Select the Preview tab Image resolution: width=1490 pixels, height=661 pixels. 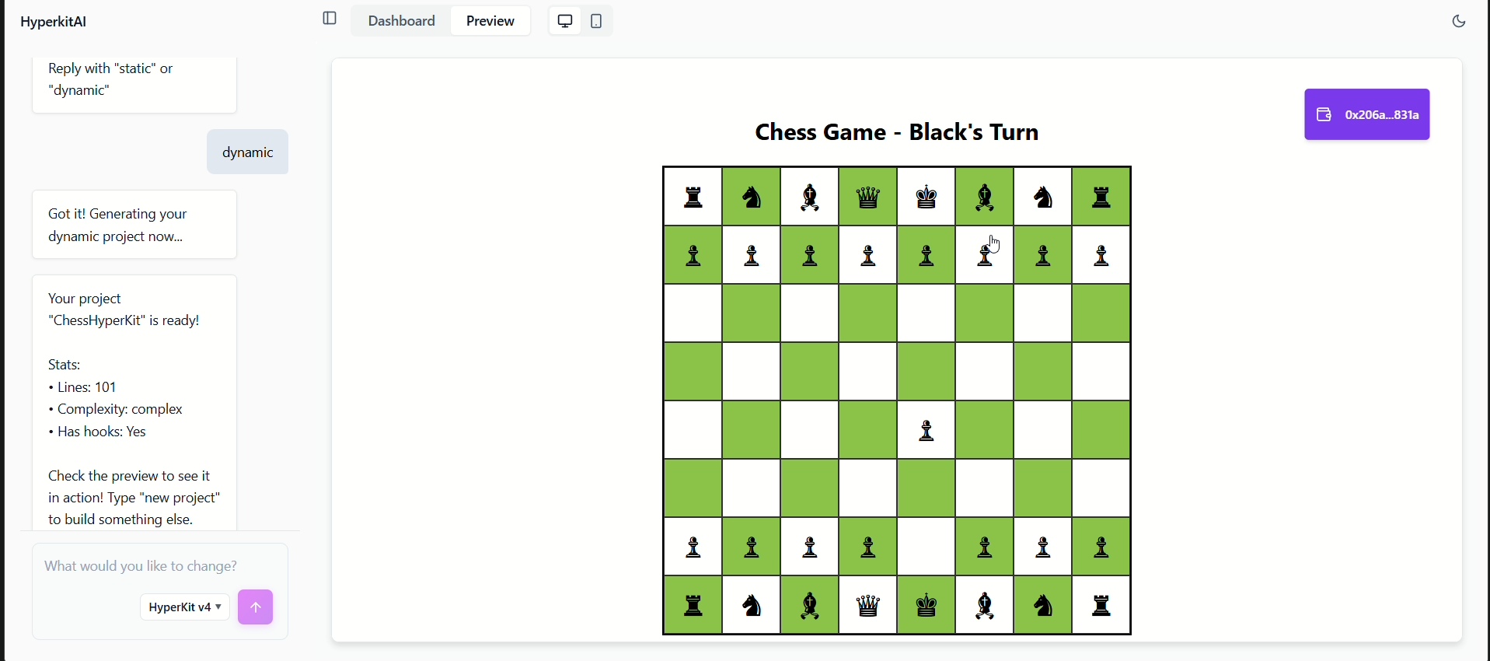490,21
